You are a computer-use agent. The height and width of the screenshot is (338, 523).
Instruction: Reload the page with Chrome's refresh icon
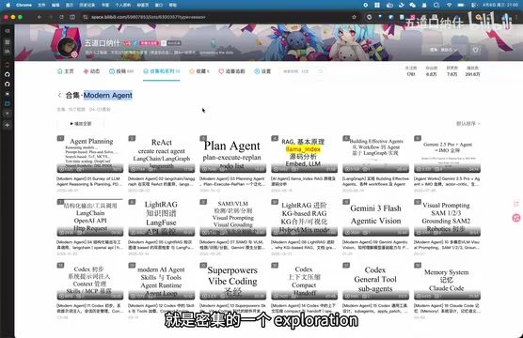61,17
